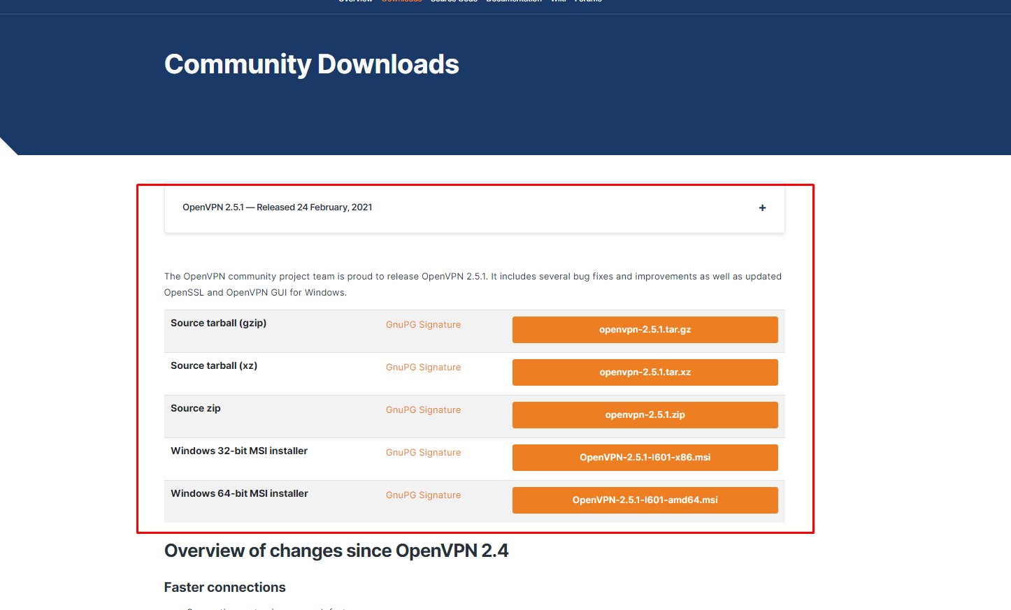Screen dimensions: 1011x610
Task: Click the 'Source tarball (xz)' row label
Action: pos(214,365)
